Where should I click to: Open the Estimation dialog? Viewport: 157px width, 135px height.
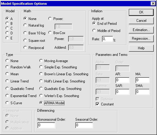pos(141,30)
